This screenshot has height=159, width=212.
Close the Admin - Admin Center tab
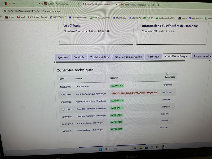[78, 4]
